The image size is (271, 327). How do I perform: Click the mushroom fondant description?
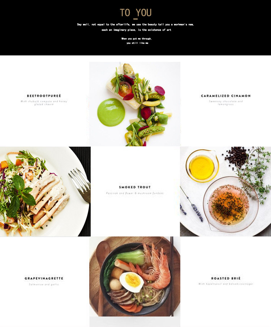pyautogui.click(x=135, y=193)
